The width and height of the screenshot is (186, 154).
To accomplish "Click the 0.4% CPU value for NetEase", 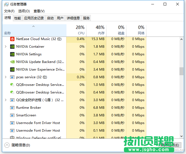I will (81, 39).
